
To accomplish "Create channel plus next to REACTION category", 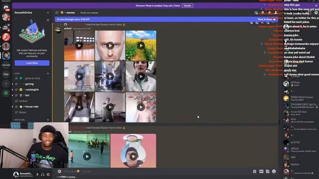I will 48,120.
